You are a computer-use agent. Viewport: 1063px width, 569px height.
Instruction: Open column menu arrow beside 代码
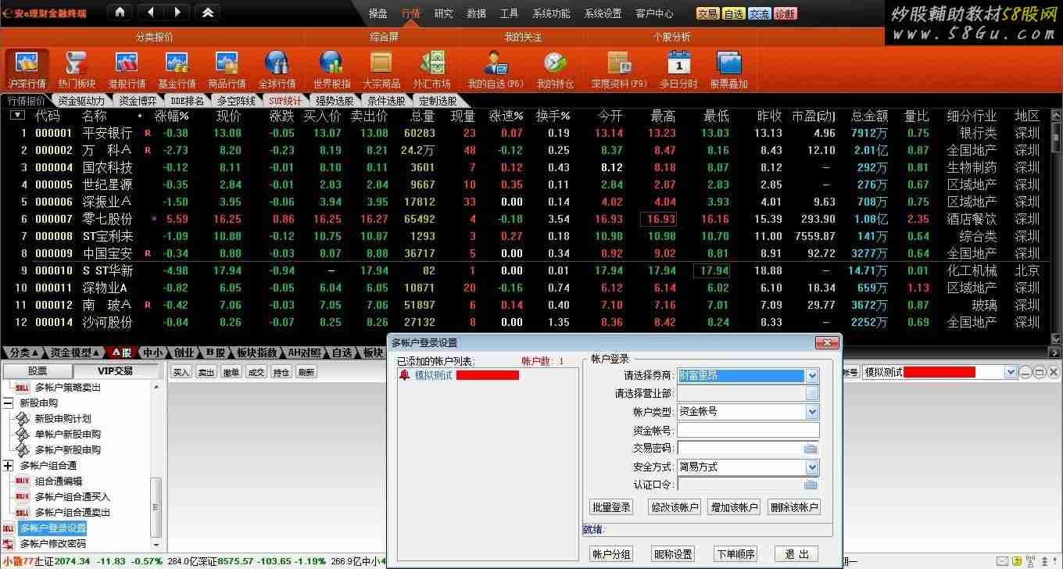[17, 115]
